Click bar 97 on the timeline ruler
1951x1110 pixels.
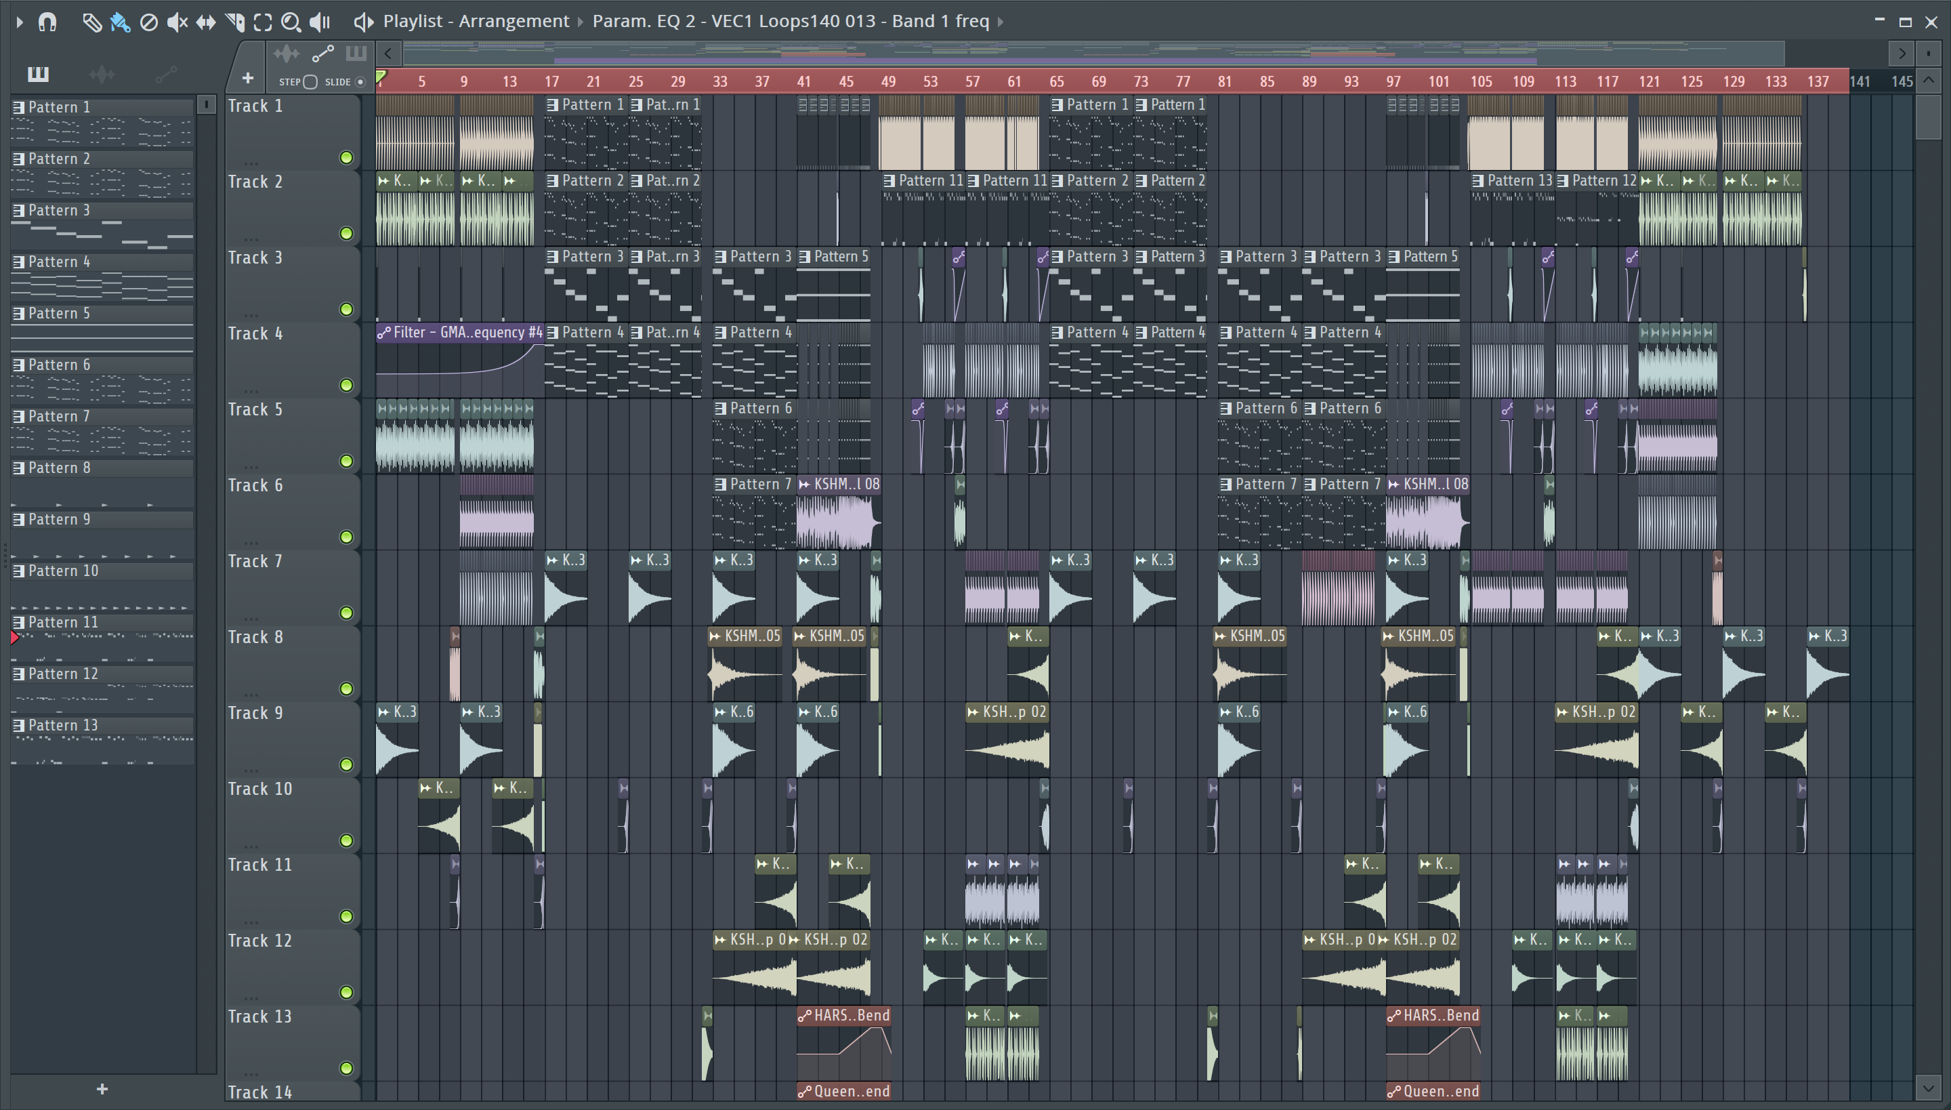point(1393,81)
